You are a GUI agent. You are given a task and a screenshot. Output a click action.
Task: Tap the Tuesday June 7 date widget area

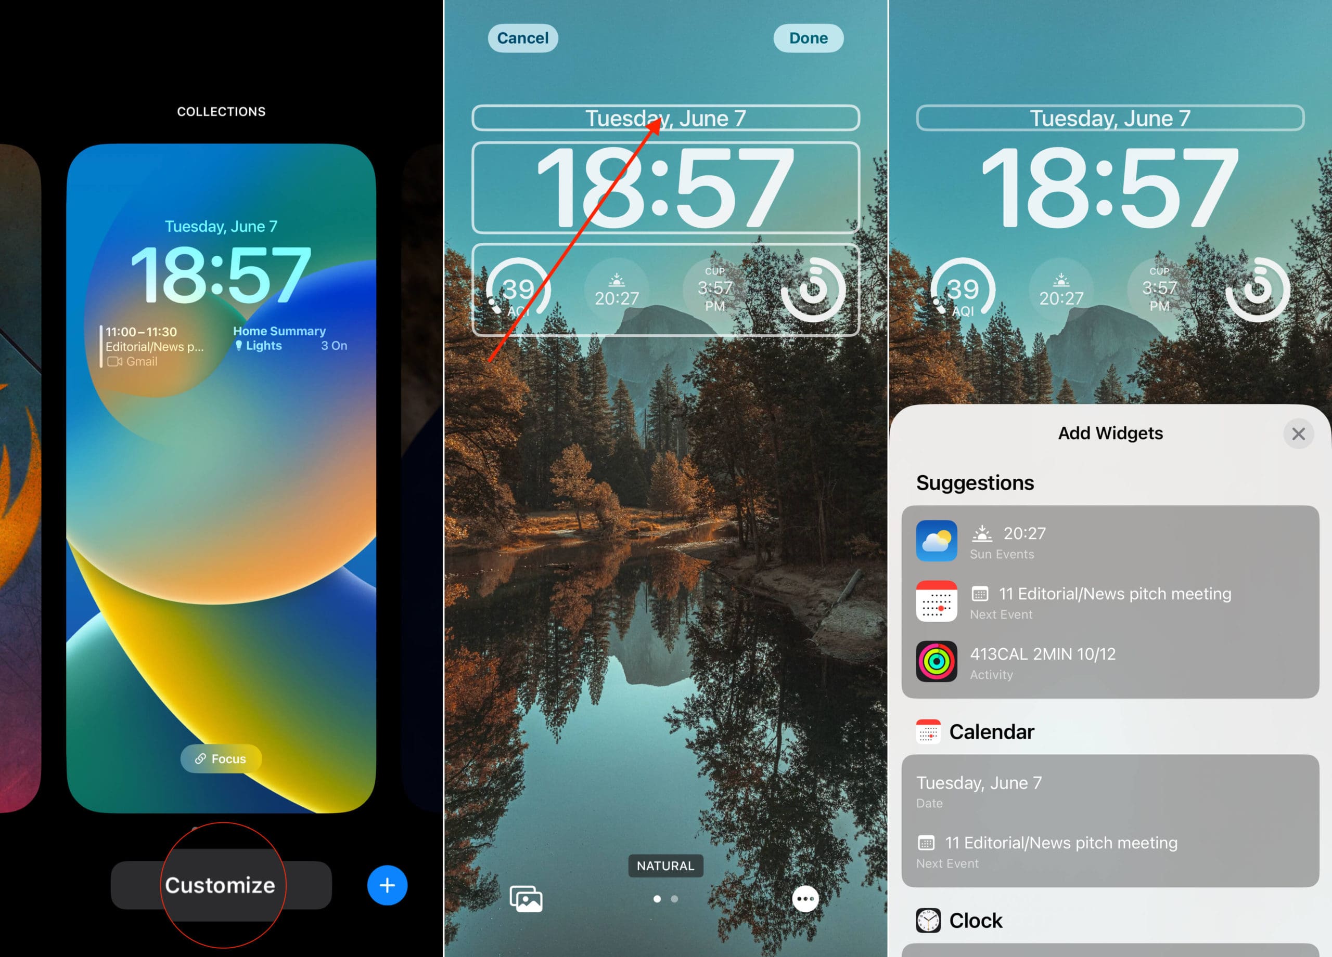tap(666, 117)
